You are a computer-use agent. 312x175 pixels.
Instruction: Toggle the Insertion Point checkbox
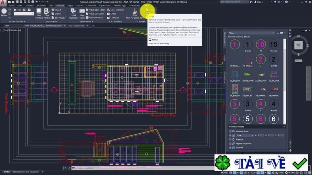coord(230,131)
